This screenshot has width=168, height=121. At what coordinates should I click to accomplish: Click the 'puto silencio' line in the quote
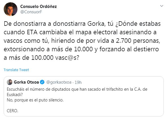35,100
